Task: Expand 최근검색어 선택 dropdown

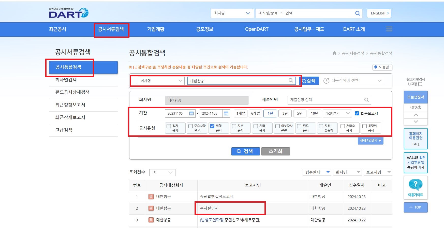Action: 353,80
